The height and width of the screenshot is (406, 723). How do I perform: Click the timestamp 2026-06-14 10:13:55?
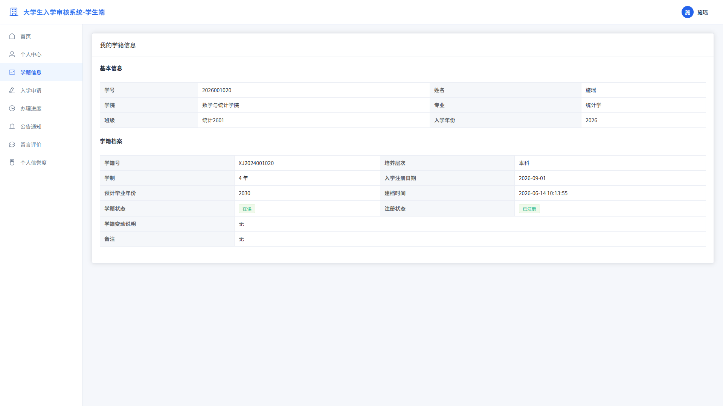click(x=543, y=193)
